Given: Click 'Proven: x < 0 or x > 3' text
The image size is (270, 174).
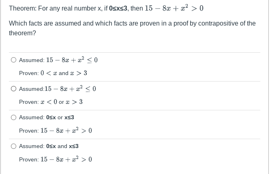Looking at the screenshot, I should (51, 102).
